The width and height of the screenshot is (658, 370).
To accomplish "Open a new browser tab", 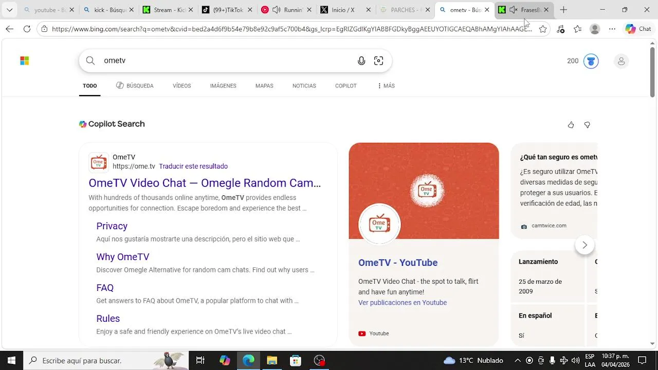I will point(563,10).
